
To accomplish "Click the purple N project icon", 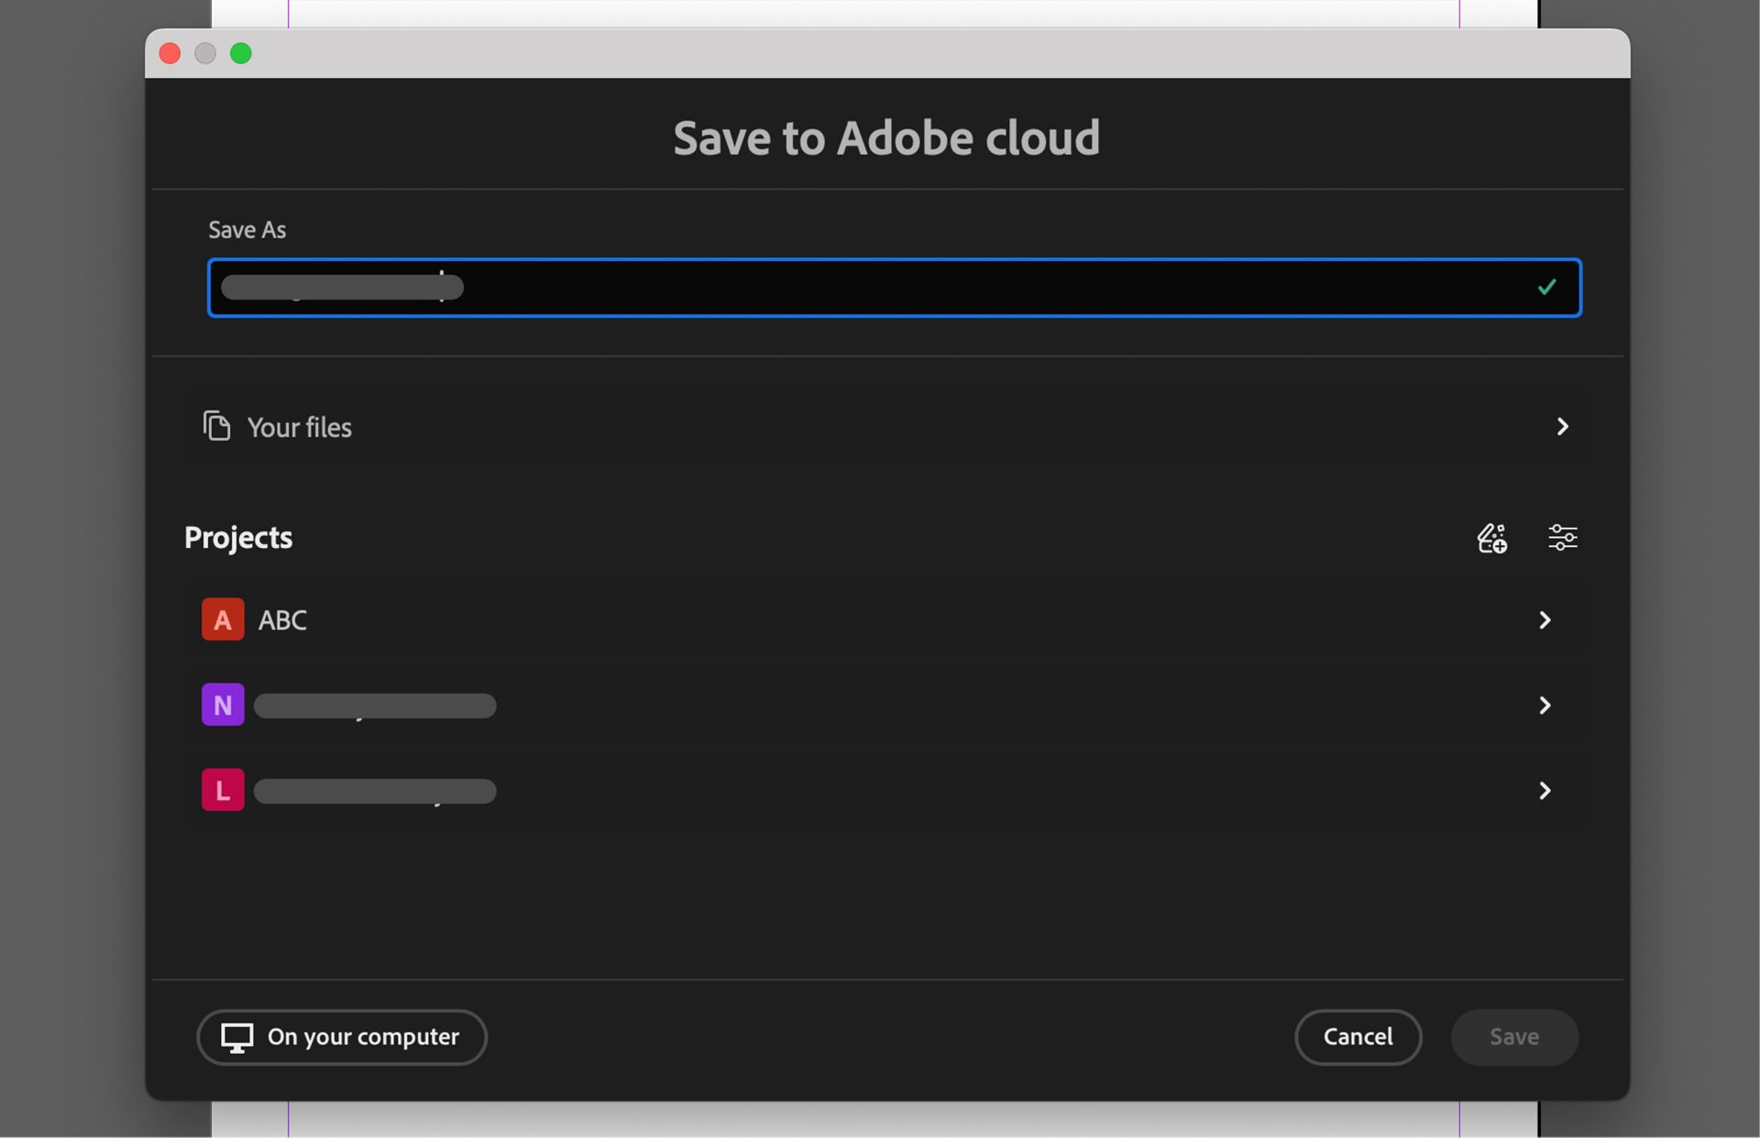I will click(x=223, y=705).
